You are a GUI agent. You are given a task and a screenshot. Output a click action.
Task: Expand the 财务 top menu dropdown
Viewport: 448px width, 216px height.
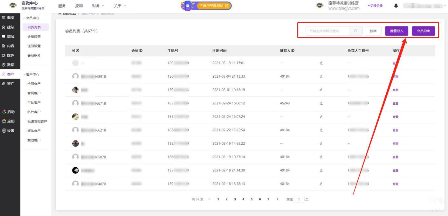point(98,6)
